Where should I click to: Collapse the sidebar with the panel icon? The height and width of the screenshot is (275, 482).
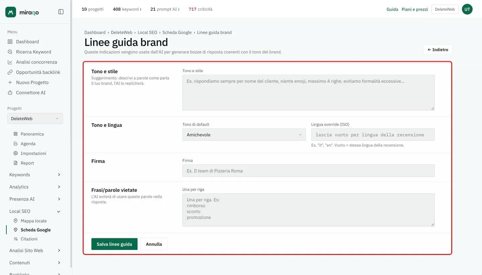click(61, 12)
